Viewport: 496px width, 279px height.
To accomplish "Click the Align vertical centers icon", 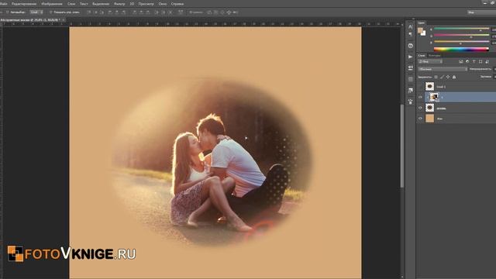I will click(x=95, y=12).
